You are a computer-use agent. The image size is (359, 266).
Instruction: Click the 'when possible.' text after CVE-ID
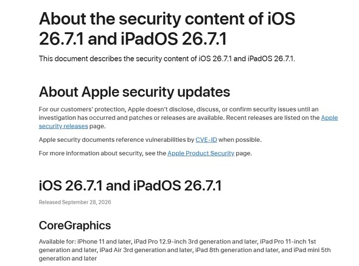(240, 140)
